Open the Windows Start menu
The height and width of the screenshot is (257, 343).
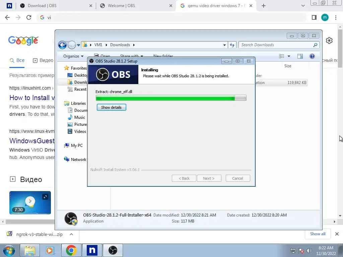click(x=9, y=250)
